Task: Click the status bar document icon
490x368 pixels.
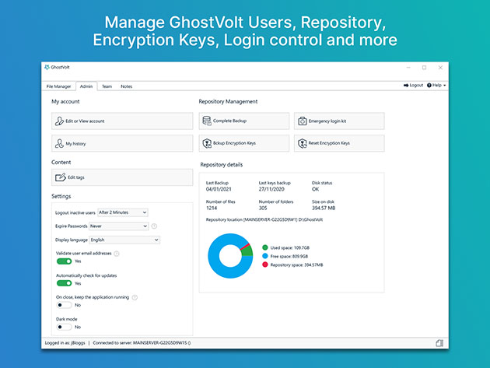Action: [x=439, y=343]
